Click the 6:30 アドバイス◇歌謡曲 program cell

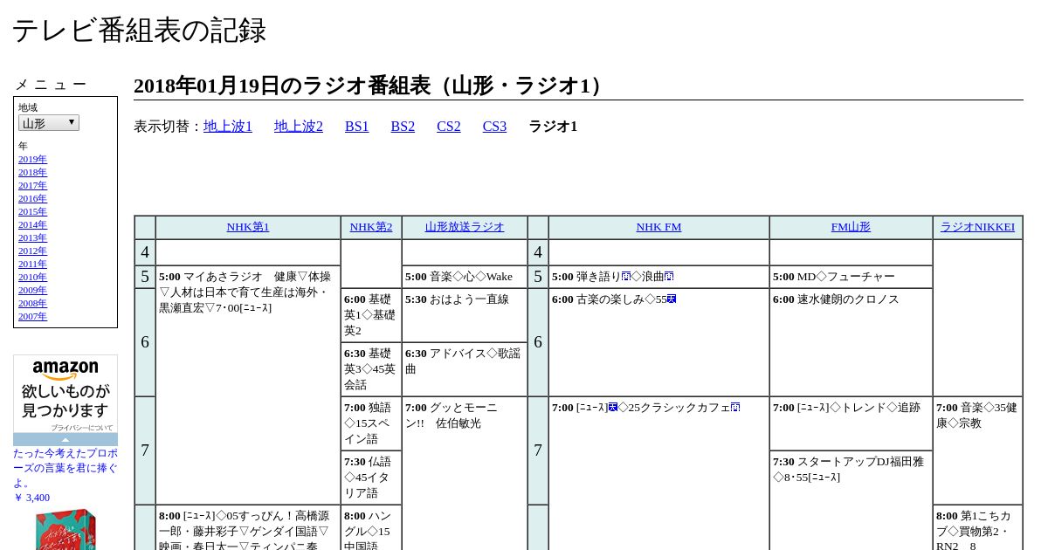[465, 369]
